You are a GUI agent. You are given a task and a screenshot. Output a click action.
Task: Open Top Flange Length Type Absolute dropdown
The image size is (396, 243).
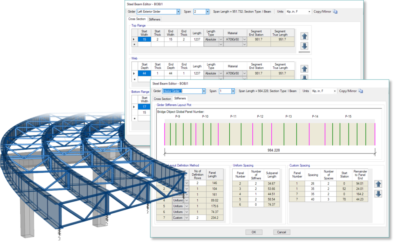coord(221,40)
